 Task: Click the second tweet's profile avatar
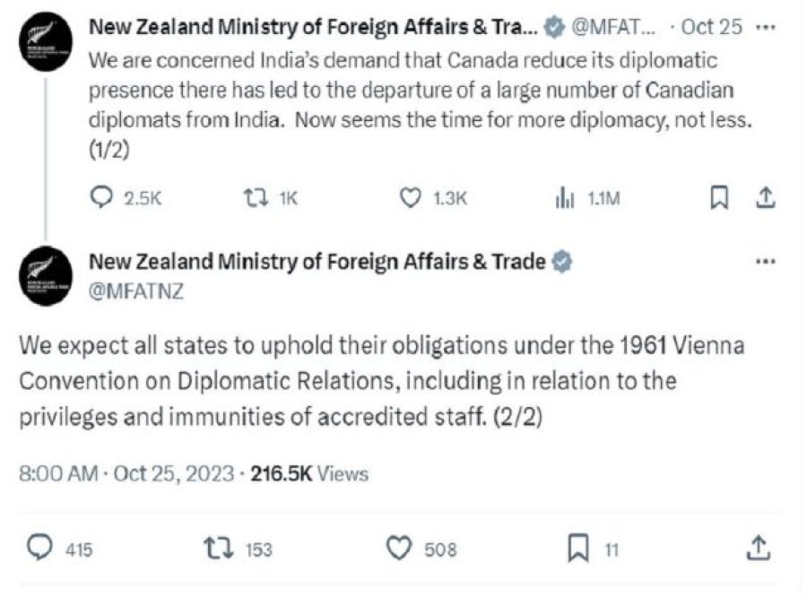pyautogui.click(x=46, y=276)
